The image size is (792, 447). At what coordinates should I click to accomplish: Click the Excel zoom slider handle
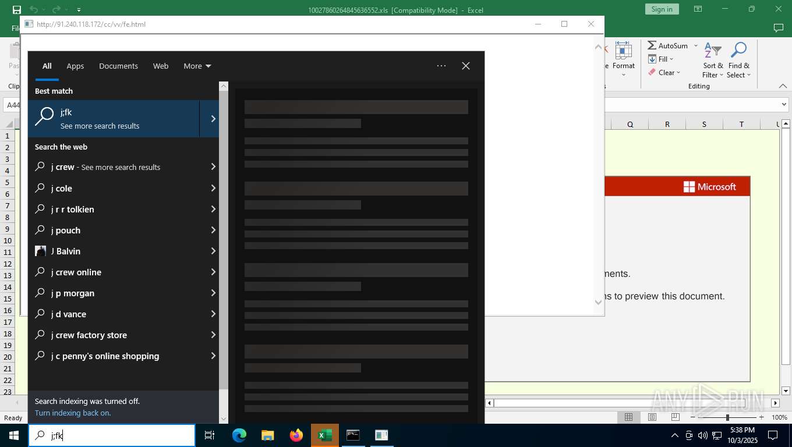point(727,417)
